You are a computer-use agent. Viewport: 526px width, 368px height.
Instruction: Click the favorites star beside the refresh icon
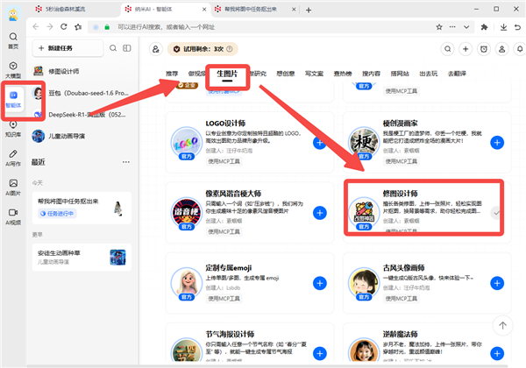point(78,27)
